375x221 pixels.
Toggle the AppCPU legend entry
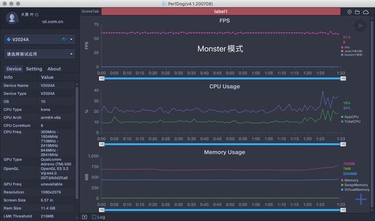click(x=350, y=117)
